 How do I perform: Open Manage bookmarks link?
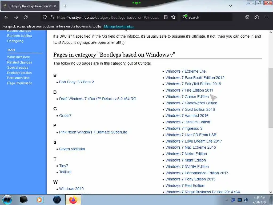point(119,26)
